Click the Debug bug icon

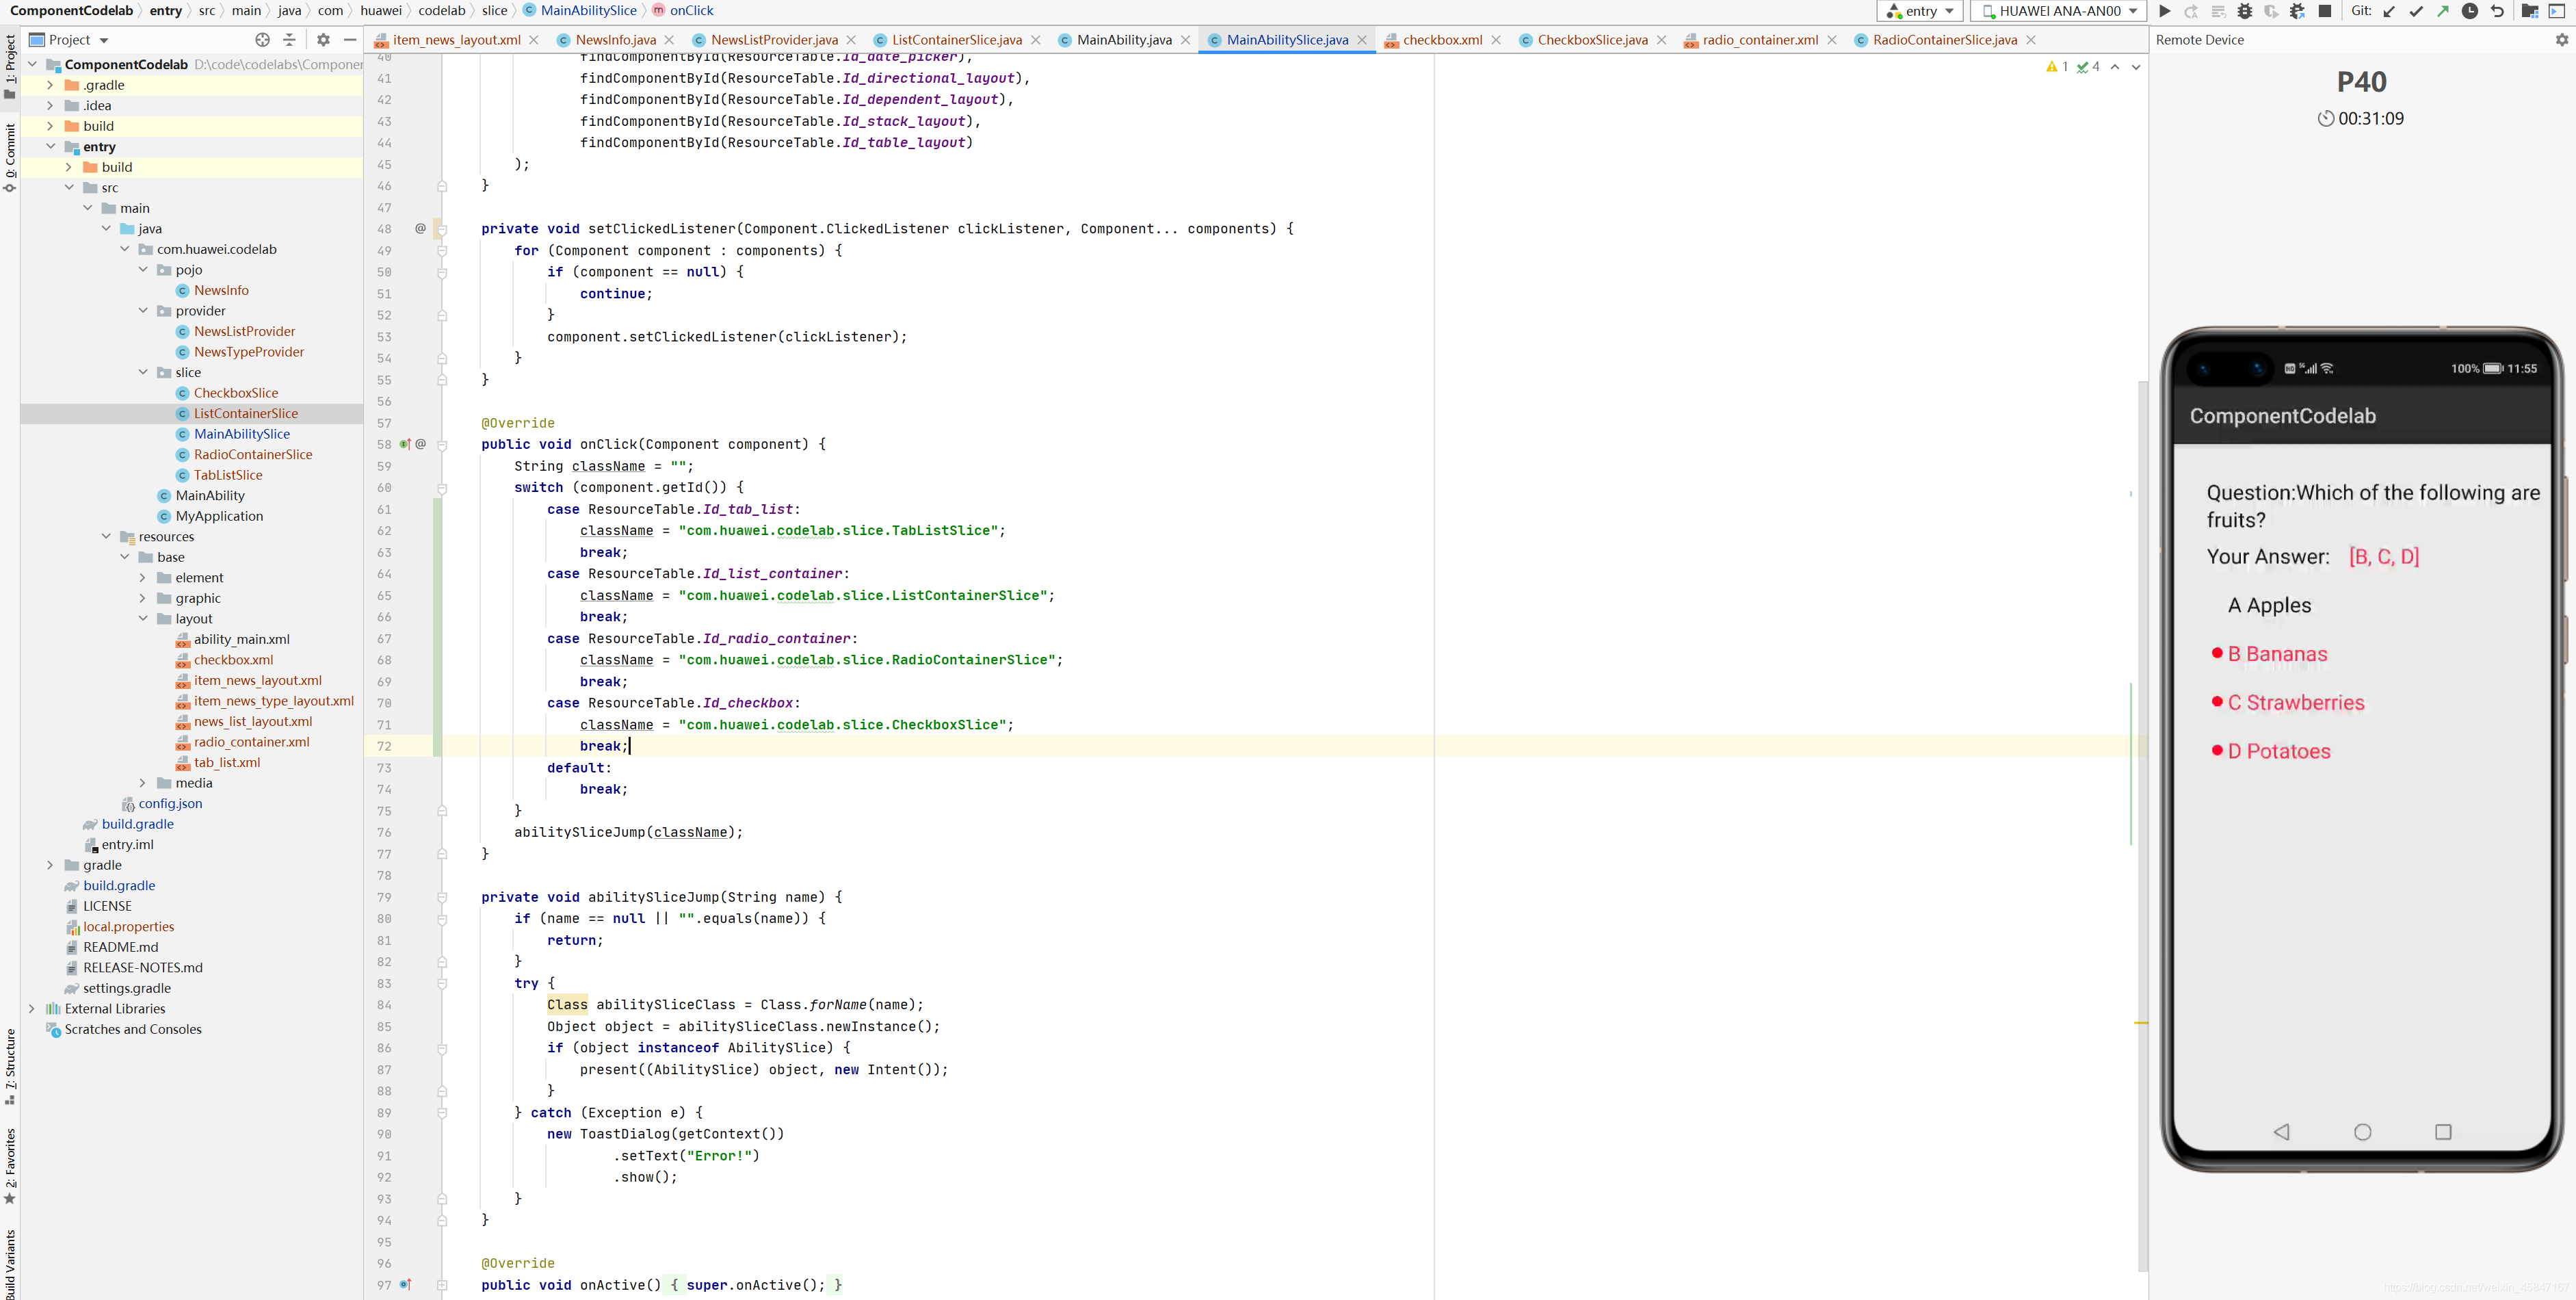point(2245,11)
